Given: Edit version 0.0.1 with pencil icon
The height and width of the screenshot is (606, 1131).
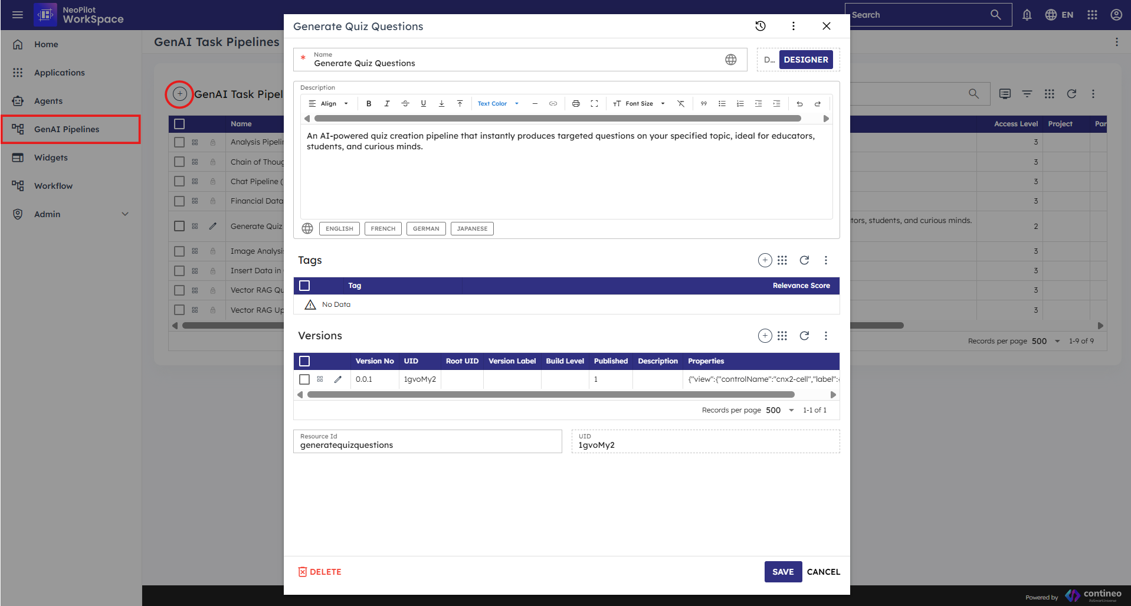Looking at the screenshot, I should (338, 379).
